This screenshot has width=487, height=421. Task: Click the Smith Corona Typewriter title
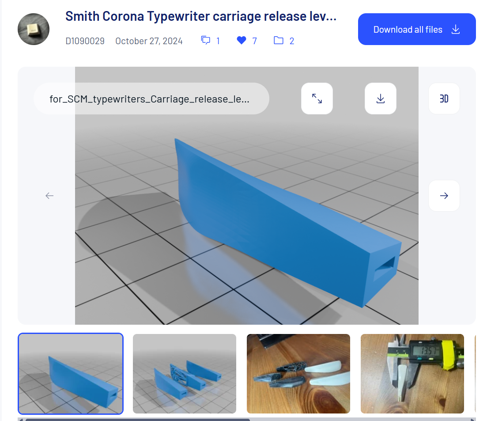pos(201,17)
